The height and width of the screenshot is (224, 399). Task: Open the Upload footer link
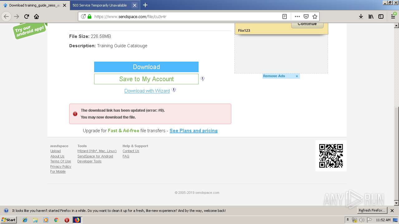pyautogui.click(x=55, y=151)
